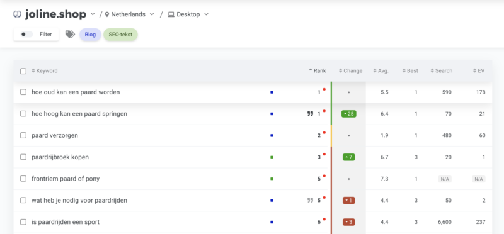The image size is (504, 234).
Task: Click the joline.shop site logo icon
Action: click(17, 14)
